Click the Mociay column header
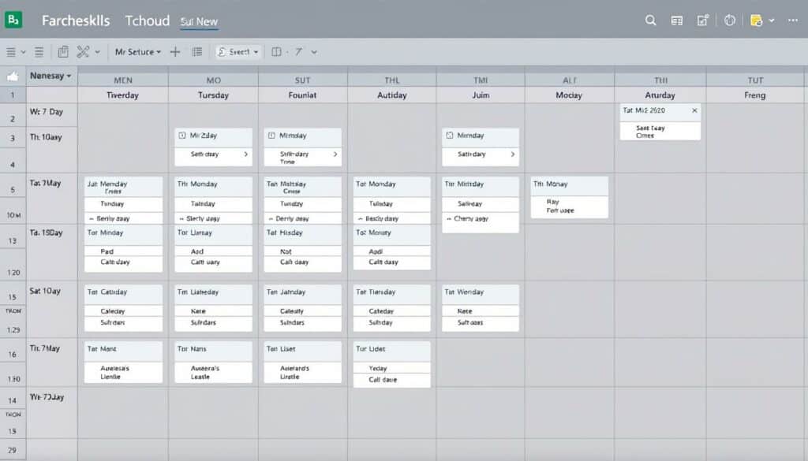808x461 pixels. [569, 95]
